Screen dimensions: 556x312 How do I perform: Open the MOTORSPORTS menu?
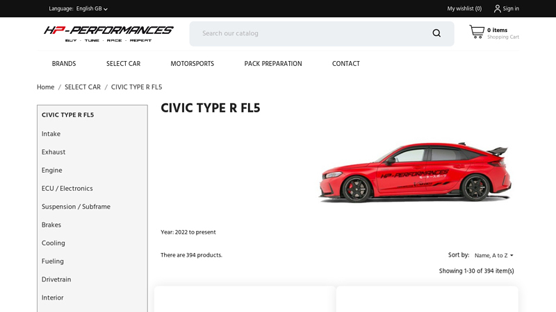(193, 64)
